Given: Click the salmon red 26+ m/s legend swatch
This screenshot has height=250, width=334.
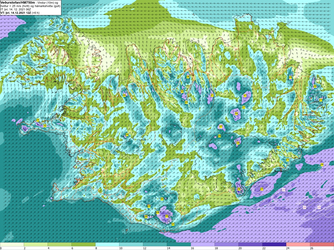Looking at the screenshot, I should pyautogui.click(x=322, y=244).
